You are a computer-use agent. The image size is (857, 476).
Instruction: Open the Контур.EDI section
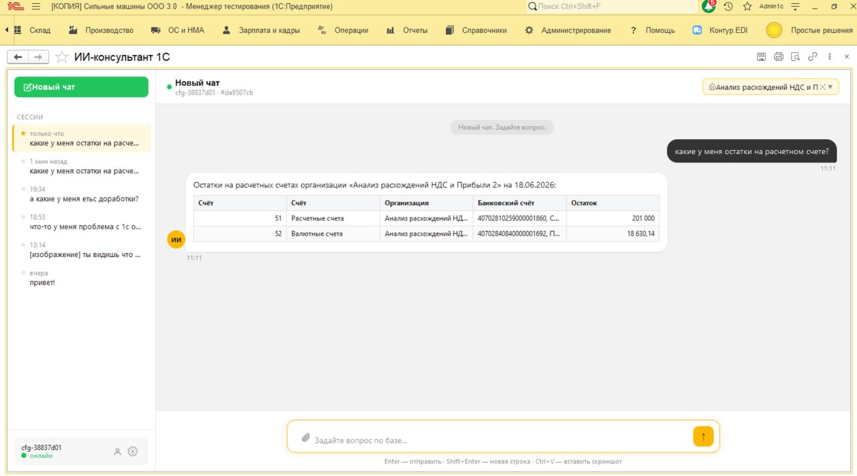coord(720,30)
